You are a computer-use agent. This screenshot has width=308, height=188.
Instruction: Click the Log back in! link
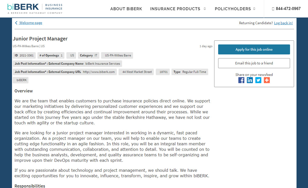pyautogui.click(x=283, y=23)
